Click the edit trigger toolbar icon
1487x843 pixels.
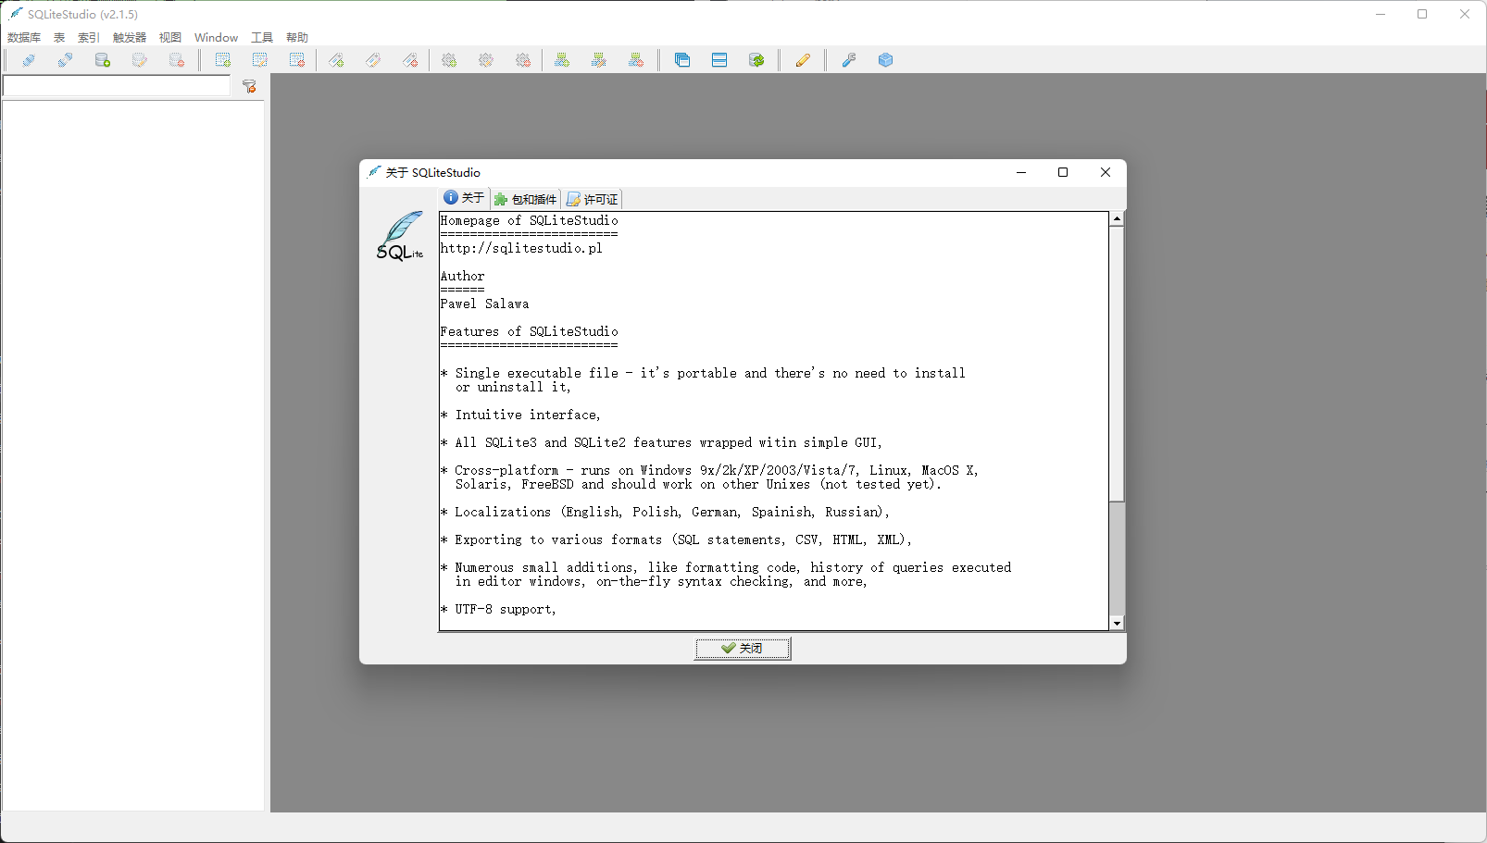click(486, 60)
